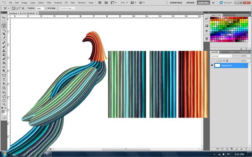Select the Pen tool
The height and width of the screenshot is (157, 252).
(x=4, y=76)
